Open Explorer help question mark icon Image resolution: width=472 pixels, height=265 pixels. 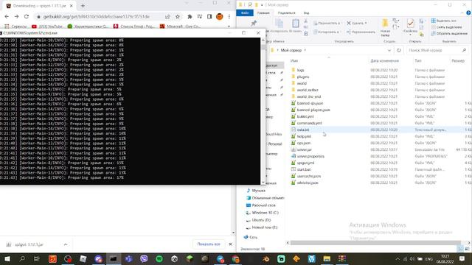[468, 13]
